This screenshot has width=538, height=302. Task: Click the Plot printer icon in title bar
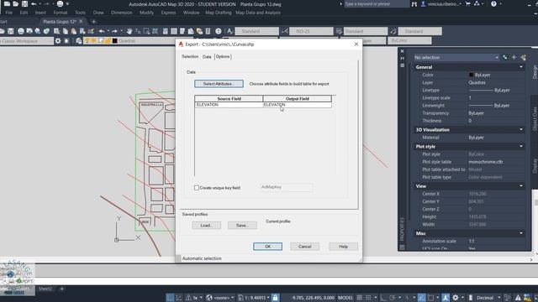60,3
